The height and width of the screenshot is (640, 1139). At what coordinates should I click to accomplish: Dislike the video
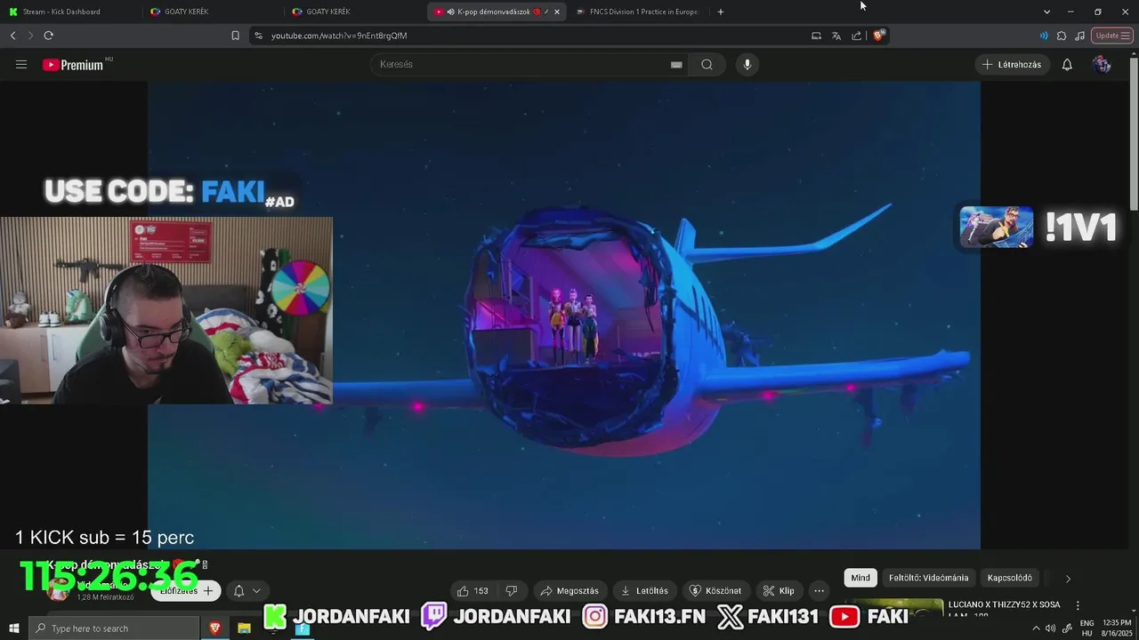tap(512, 590)
